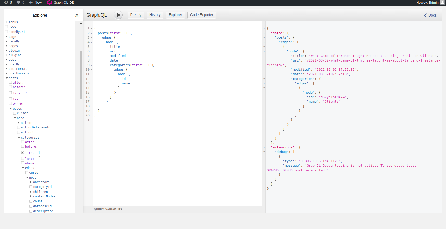Check the categories after: argument
446x229 pixels.
click(x=23, y=142)
